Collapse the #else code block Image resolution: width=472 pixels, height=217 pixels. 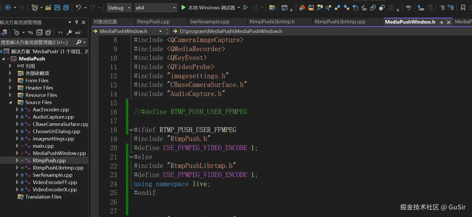pos(131,157)
